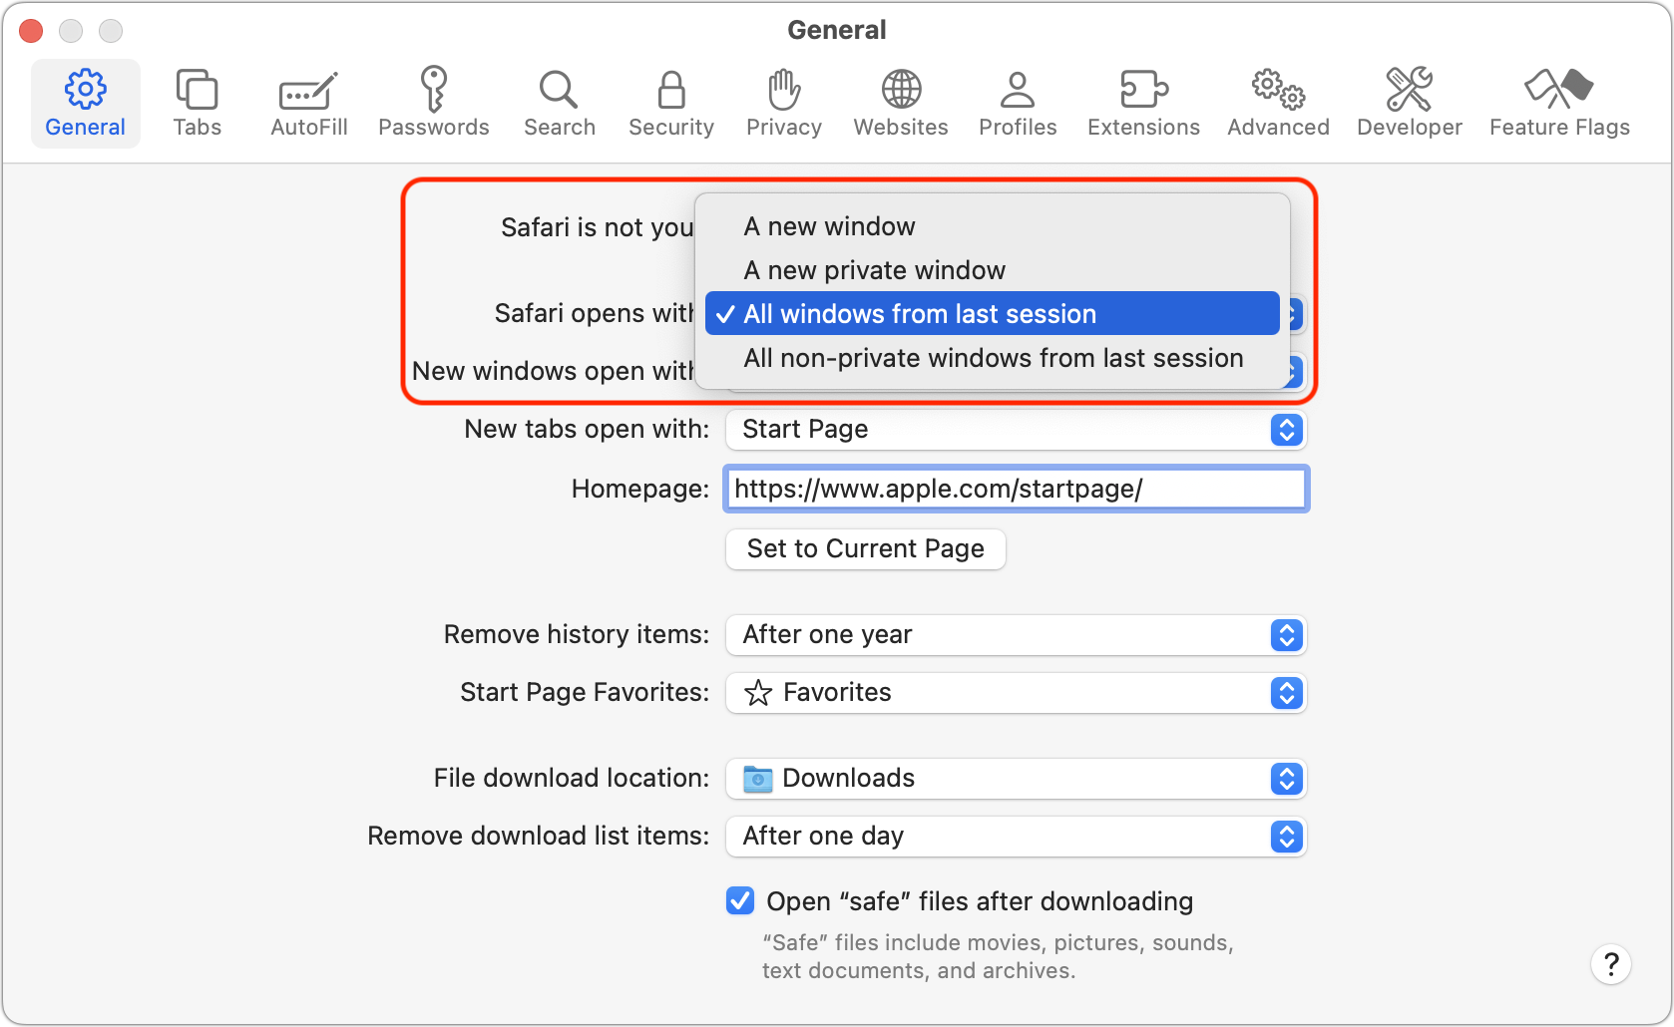
Task: Choose 'A new window' menu option
Action: click(993, 226)
